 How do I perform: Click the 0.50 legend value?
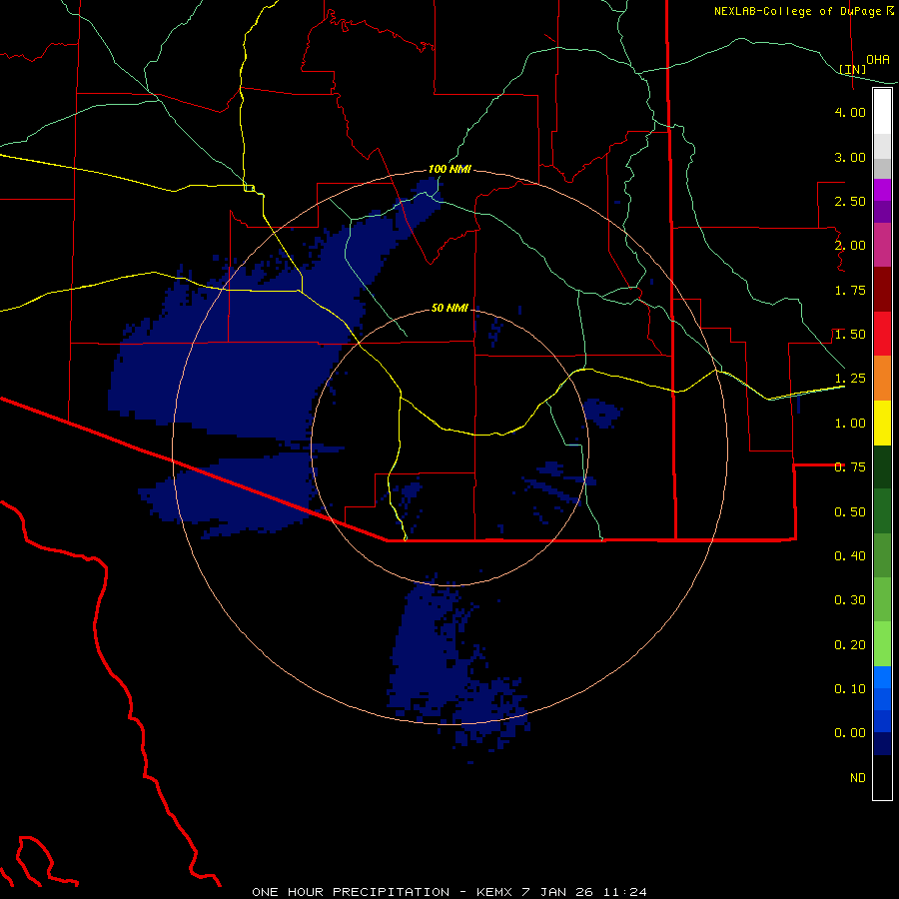pyautogui.click(x=850, y=512)
